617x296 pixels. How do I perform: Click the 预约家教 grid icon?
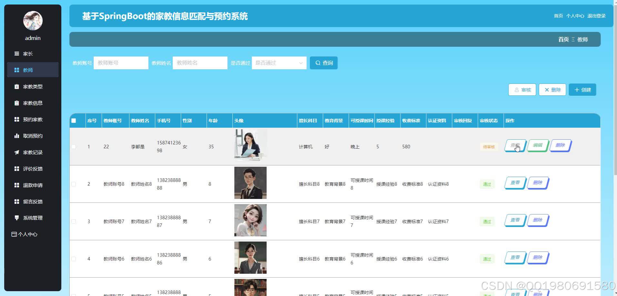pyautogui.click(x=17, y=119)
